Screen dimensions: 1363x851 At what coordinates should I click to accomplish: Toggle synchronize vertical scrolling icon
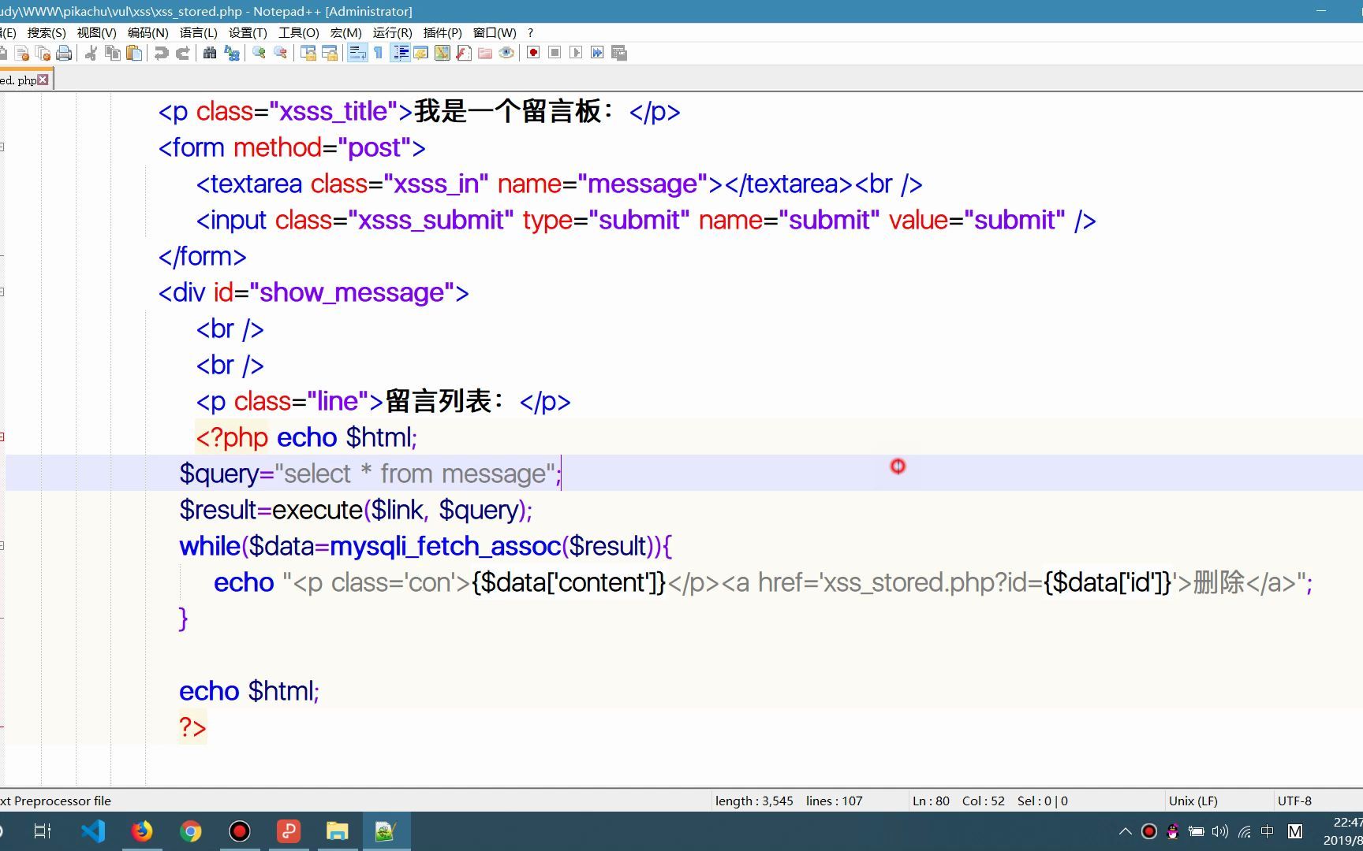[308, 53]
